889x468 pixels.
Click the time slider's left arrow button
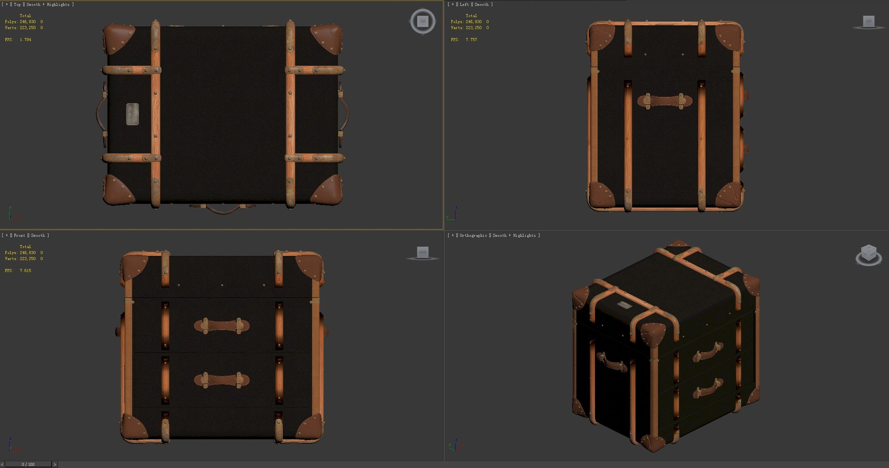(x=2, y=464)
